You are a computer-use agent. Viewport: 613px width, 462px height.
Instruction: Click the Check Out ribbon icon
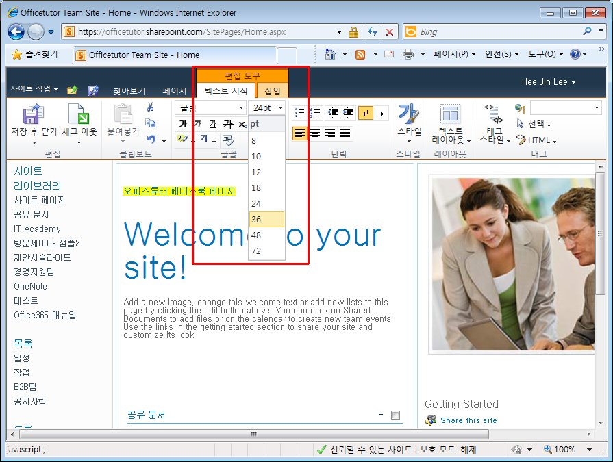(x=79, y=114)
